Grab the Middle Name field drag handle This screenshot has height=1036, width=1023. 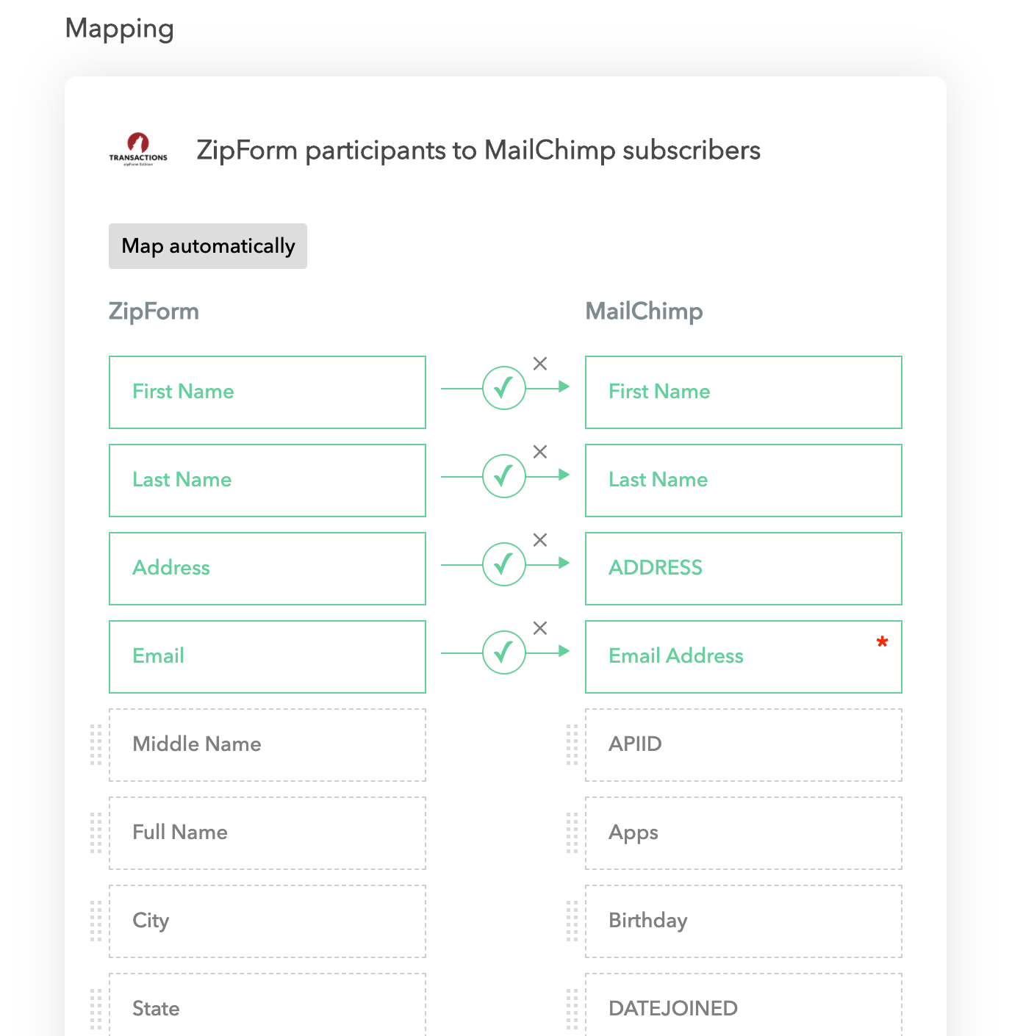point(96,744)
